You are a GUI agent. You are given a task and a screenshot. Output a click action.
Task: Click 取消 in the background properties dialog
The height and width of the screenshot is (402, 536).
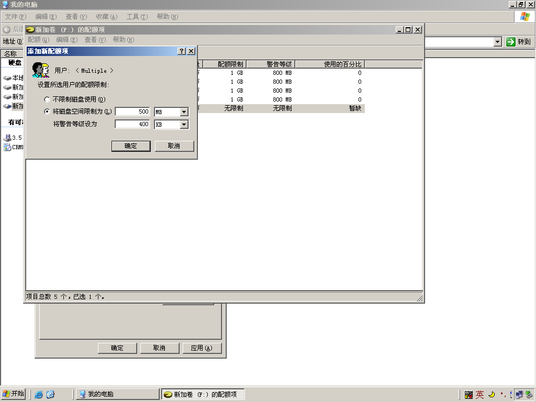pos(160,348)
